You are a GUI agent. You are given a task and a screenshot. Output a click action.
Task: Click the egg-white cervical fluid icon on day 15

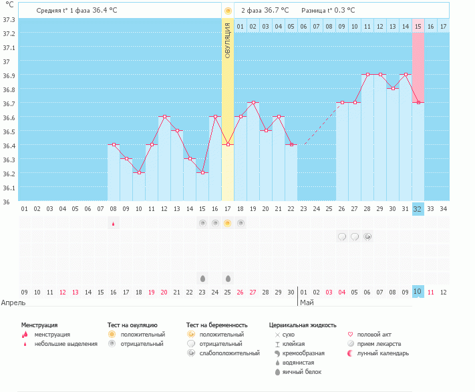click(202, 278)
